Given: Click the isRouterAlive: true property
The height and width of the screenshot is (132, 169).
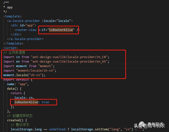Looking at the screenshot, I should coord(32,102).
